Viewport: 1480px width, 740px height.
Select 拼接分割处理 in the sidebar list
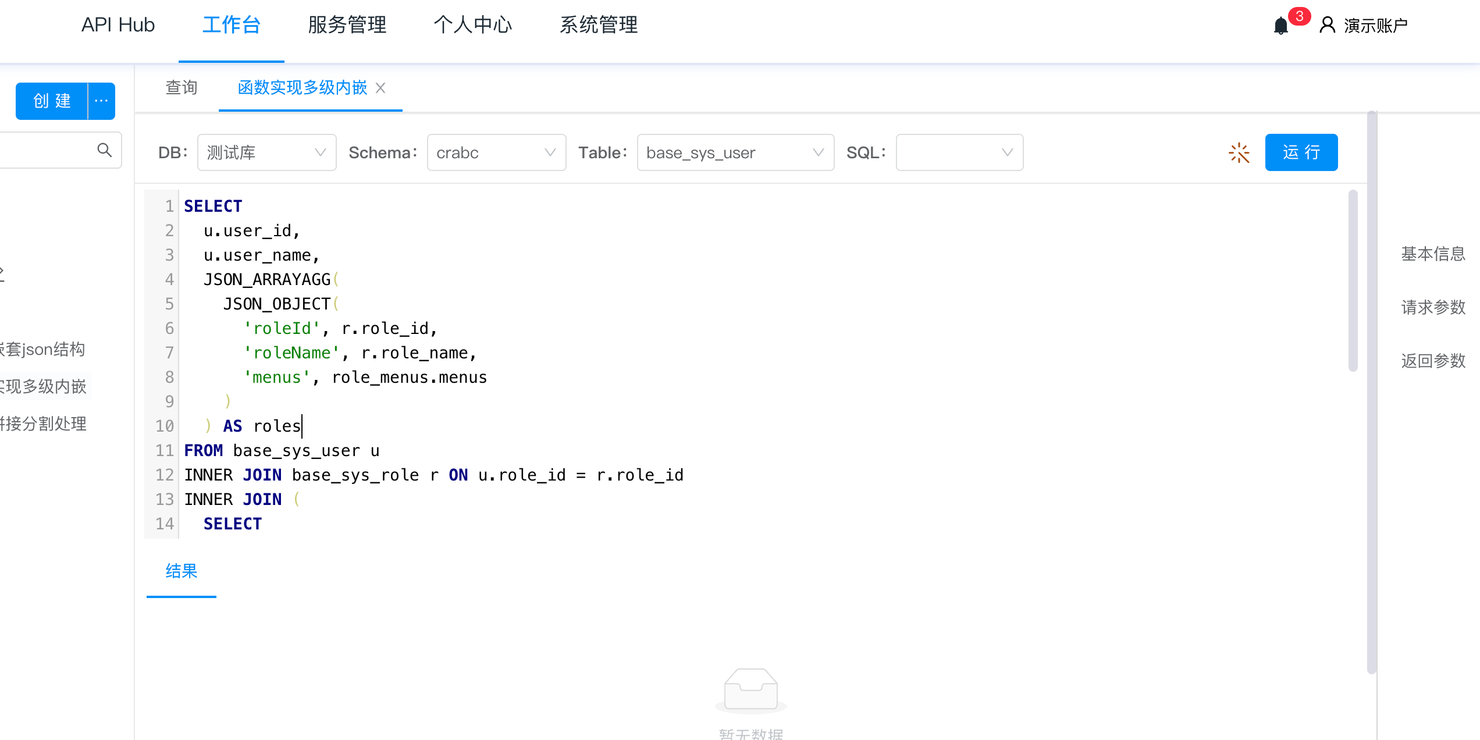tap(44, 424)
